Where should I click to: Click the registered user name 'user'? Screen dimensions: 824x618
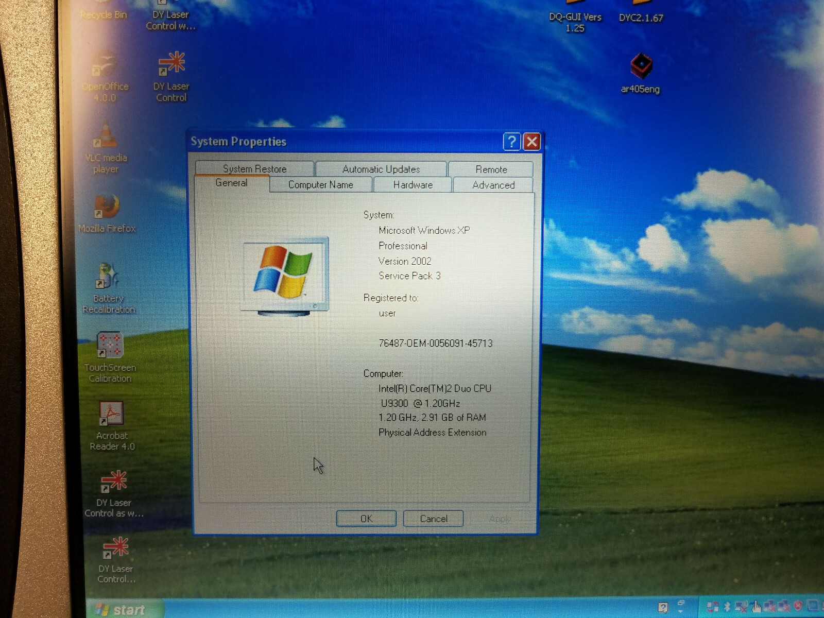[387, 313]
